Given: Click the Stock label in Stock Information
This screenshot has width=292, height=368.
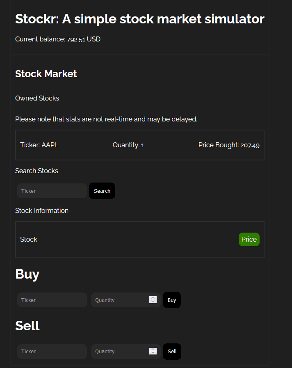Looking at the screenshot, I should (x=29, y=239).
